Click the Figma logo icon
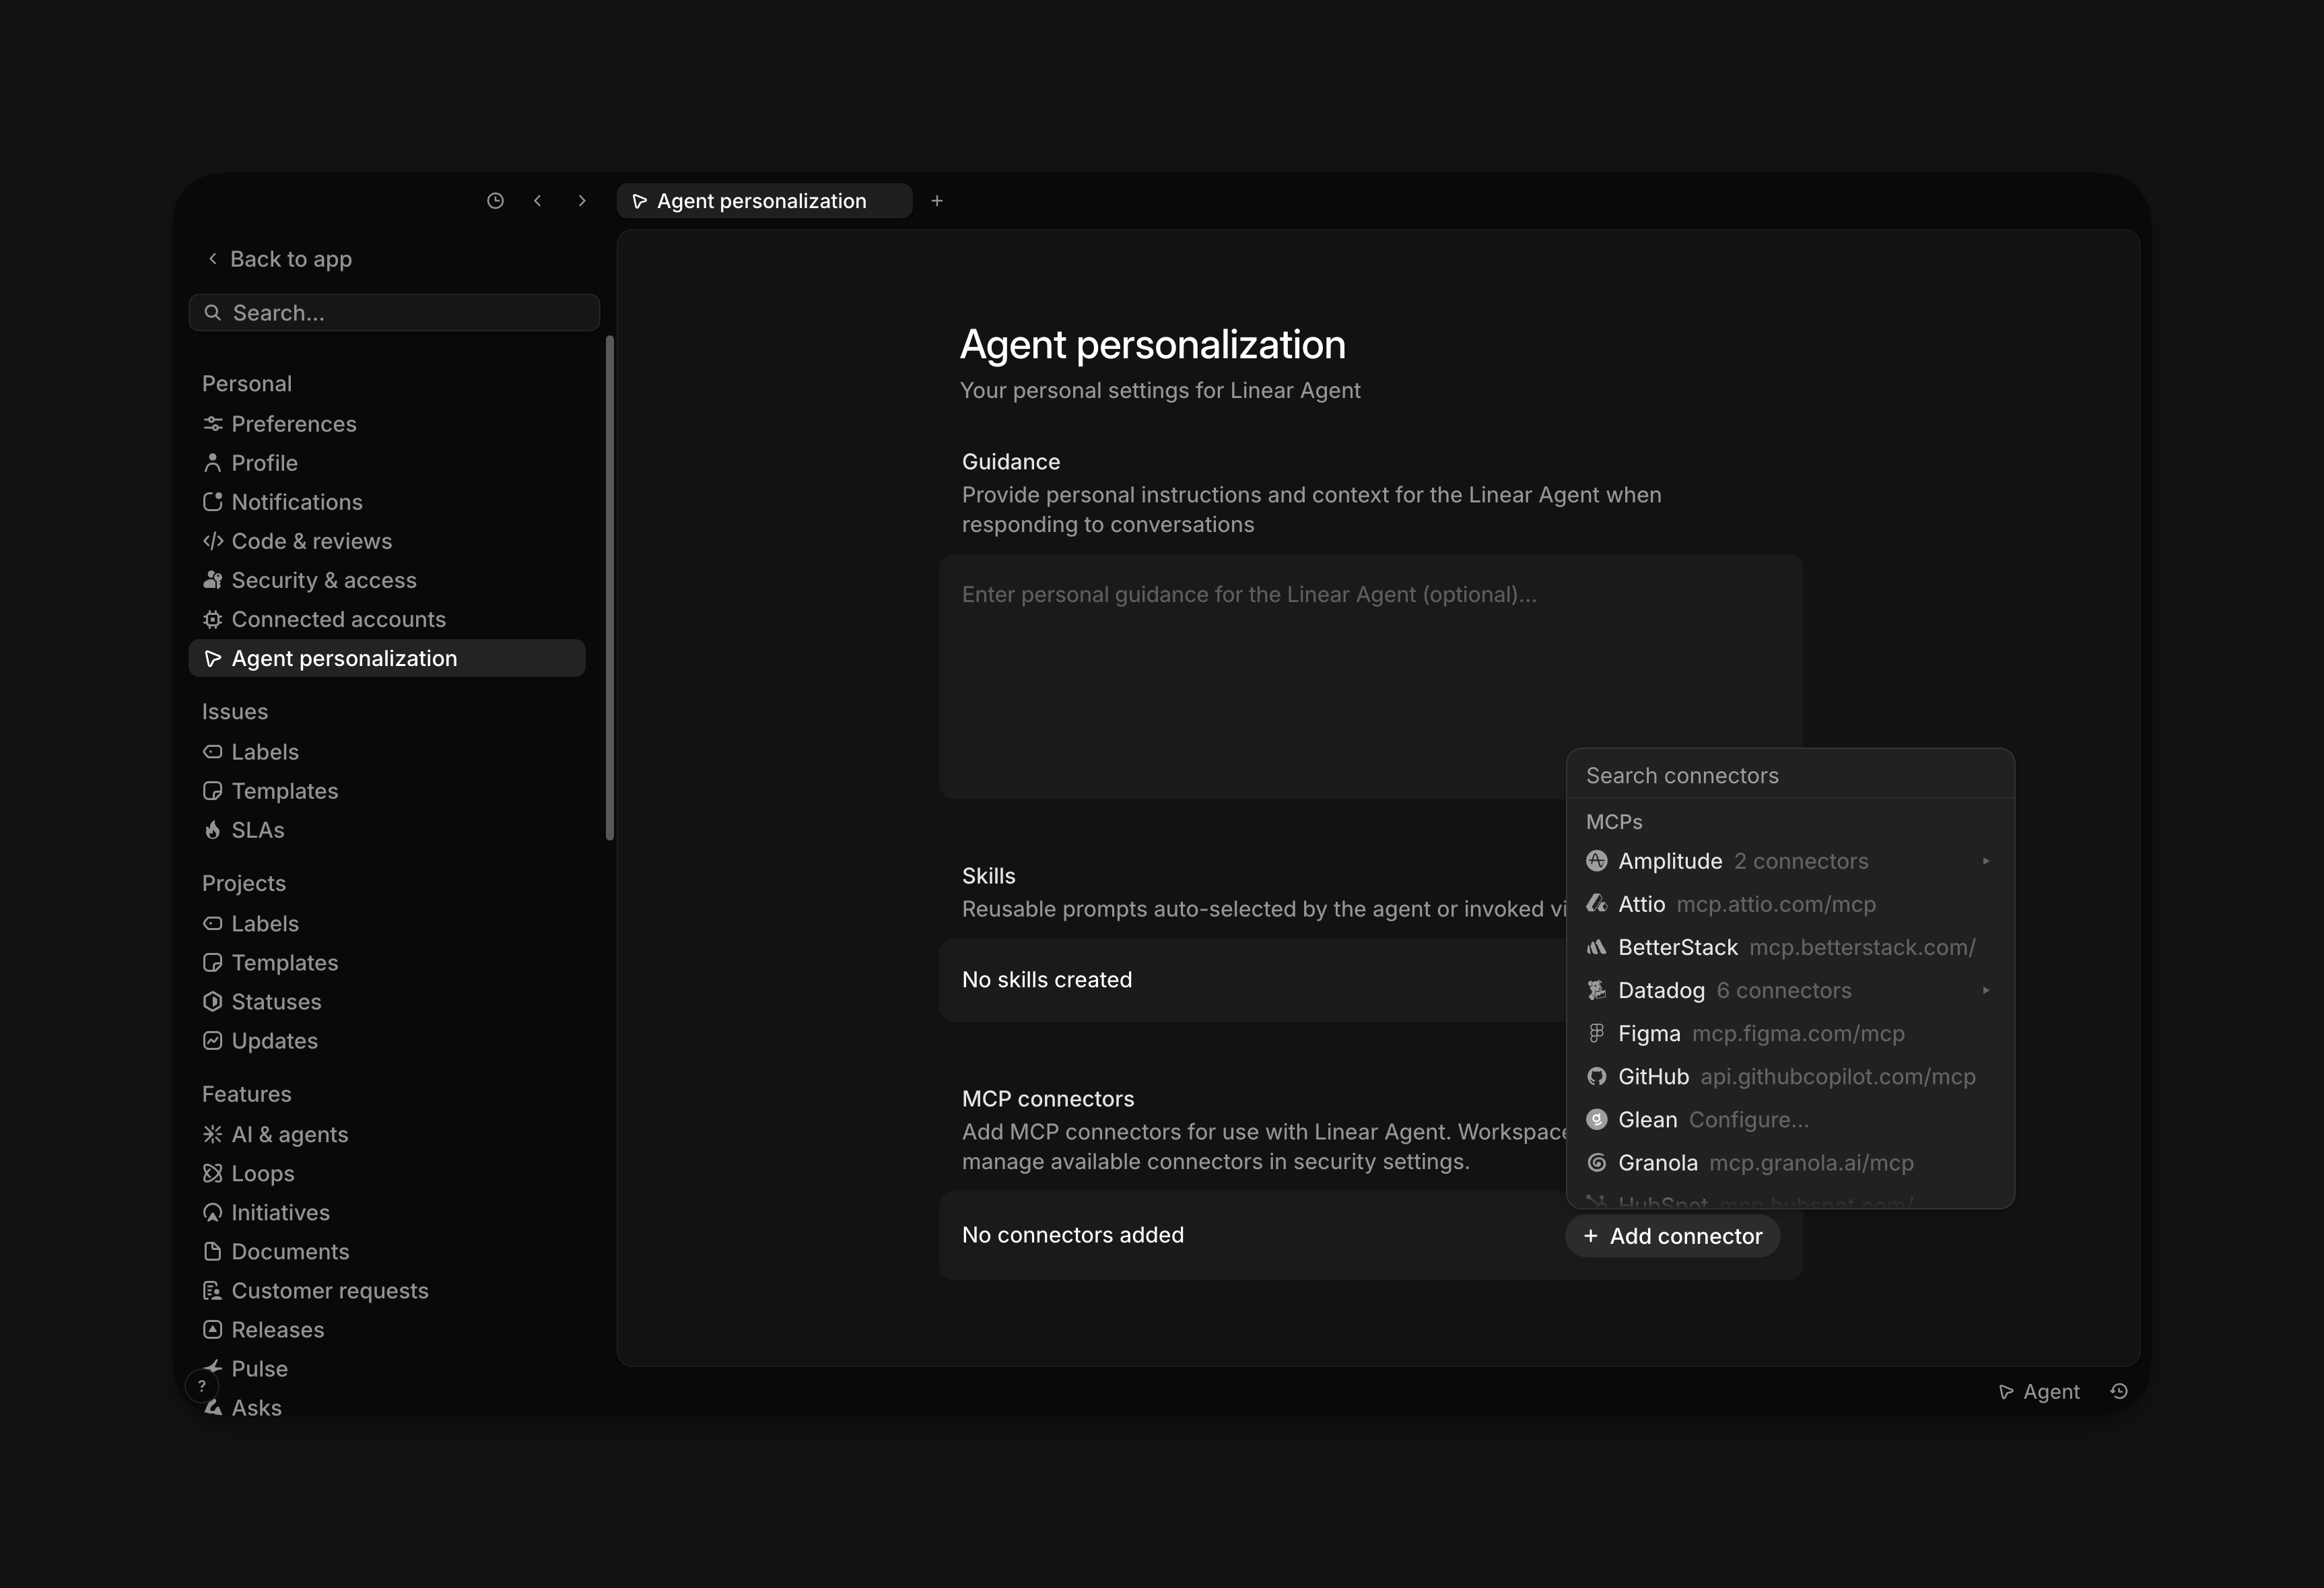 click(1597, 1032)
